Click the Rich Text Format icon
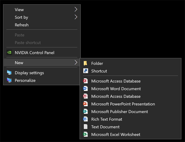The height and width of the screenshot is (142, 185). pyautogui.click(x=85, y=119)
